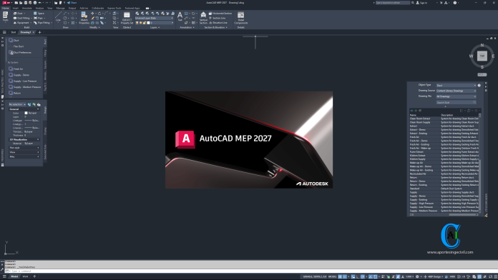Click the Match Properties tool
This screenshot has width=498, height=280.
click(x=84, y=18)
